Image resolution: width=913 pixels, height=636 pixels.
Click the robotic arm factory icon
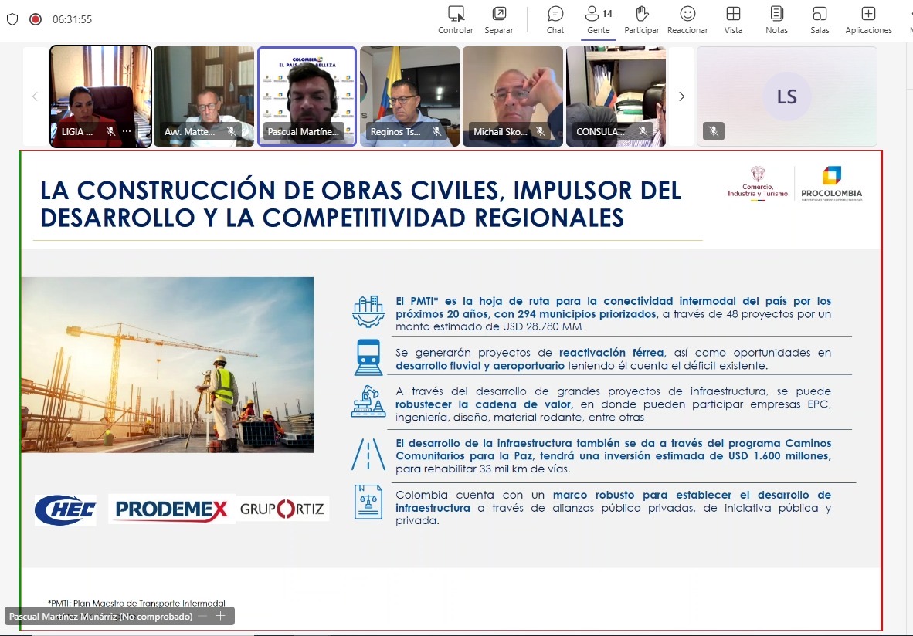tap(368, 401)
